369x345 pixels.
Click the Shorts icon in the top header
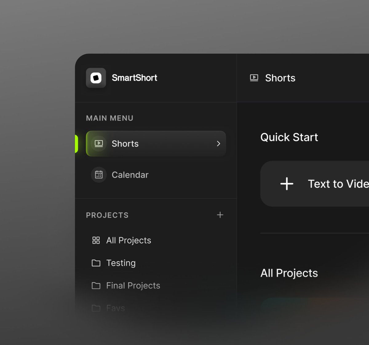click(254, 78)
